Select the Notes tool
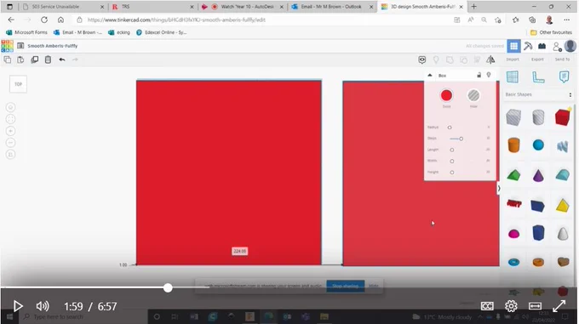Viewport: 579px width, 324px height. click(564, 77)
